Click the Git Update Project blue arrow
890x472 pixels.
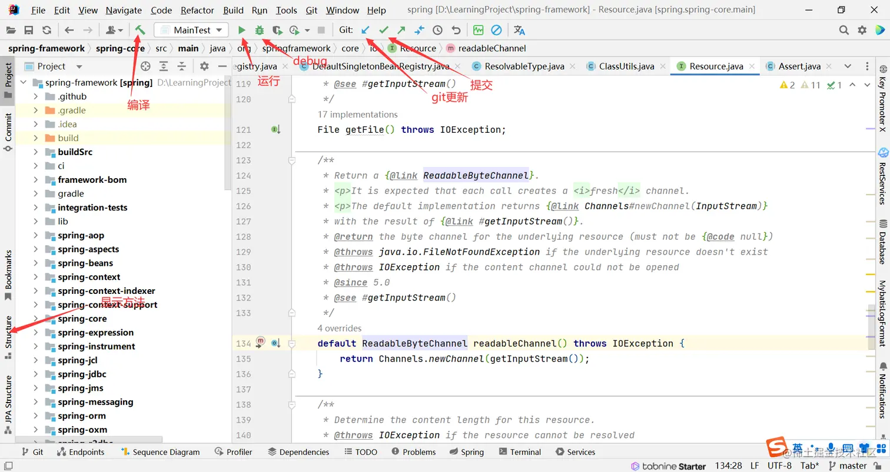[x=366, y=30]
